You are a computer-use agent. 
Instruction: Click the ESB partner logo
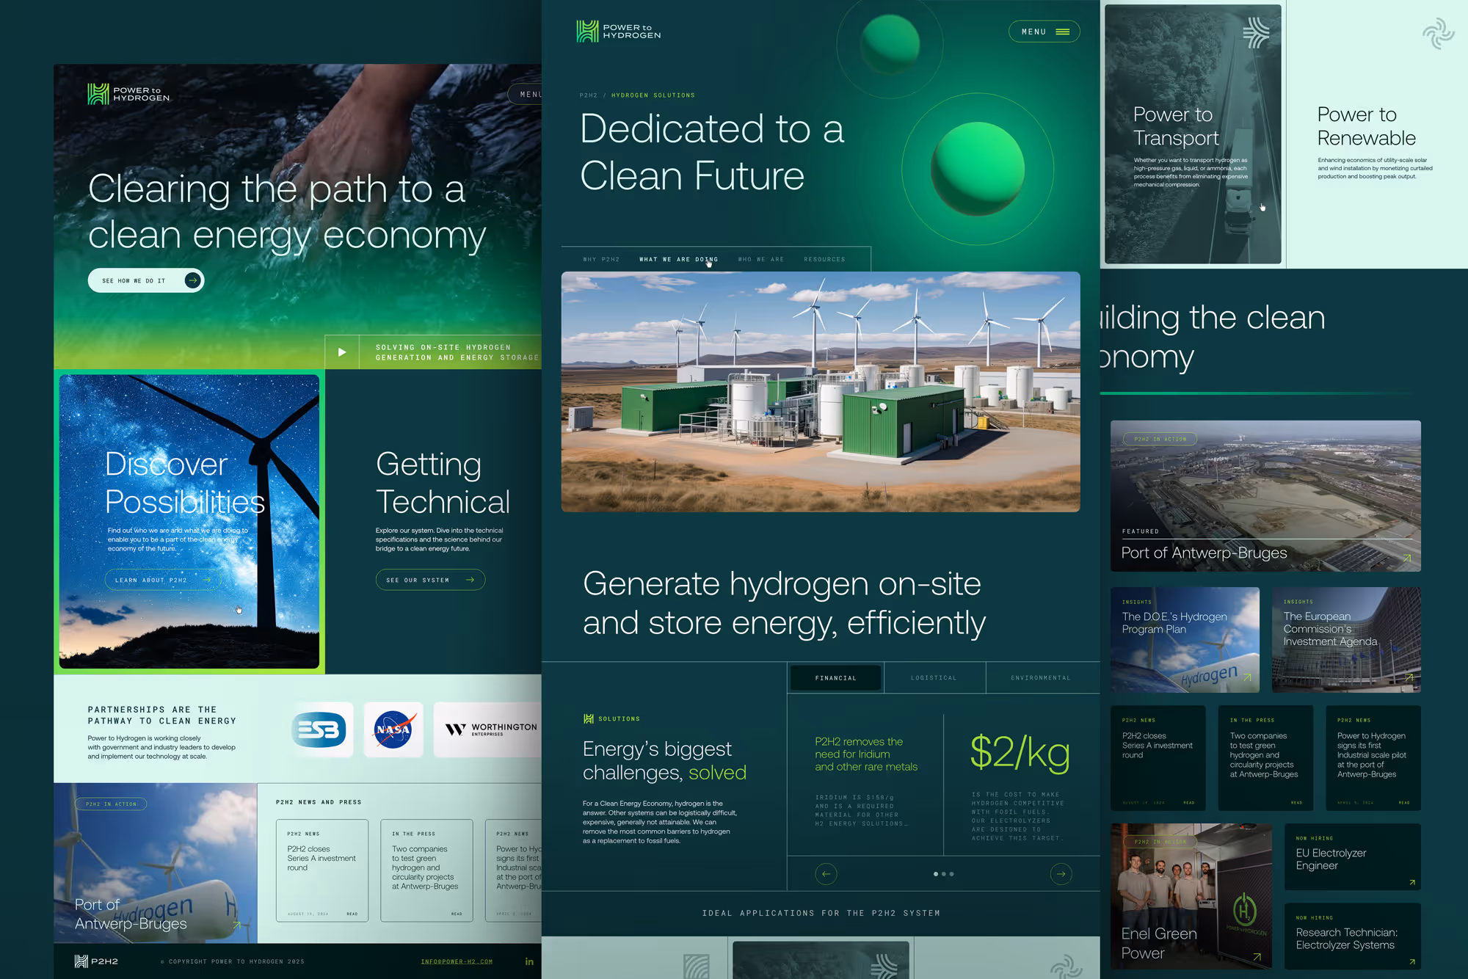(321, 729)
